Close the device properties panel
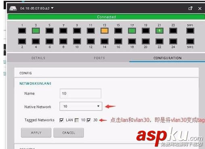This screenshot has width=205, height=149. [200, 8]
